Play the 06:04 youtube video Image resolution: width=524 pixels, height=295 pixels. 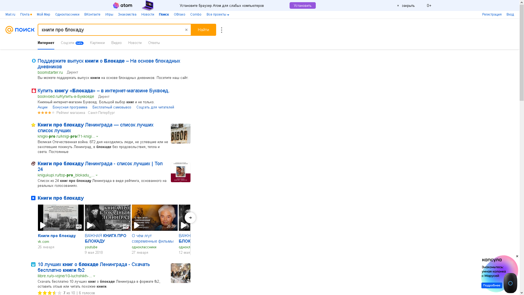108,218
